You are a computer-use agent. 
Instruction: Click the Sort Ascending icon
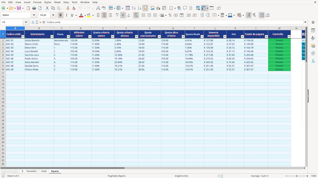[x=134, y=8]
